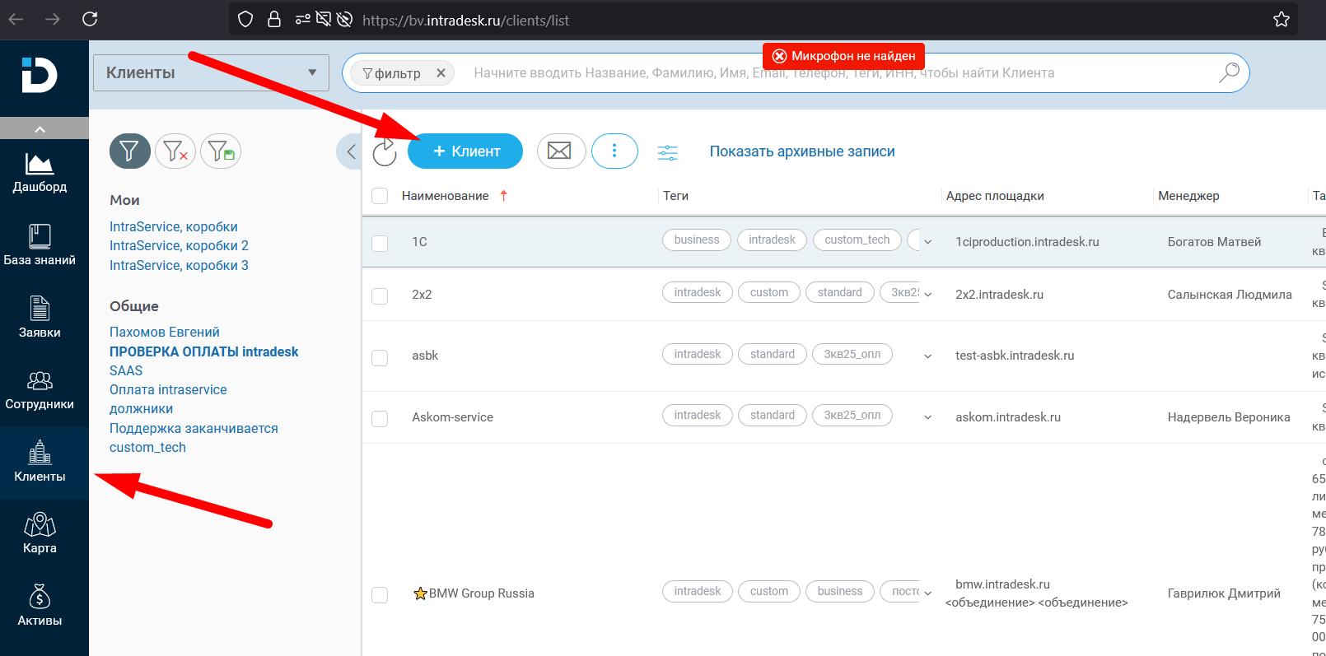Expand tags in the 2x2 row
The width and height of the screenshot is (1326, 656).
[x=928, y=295]
